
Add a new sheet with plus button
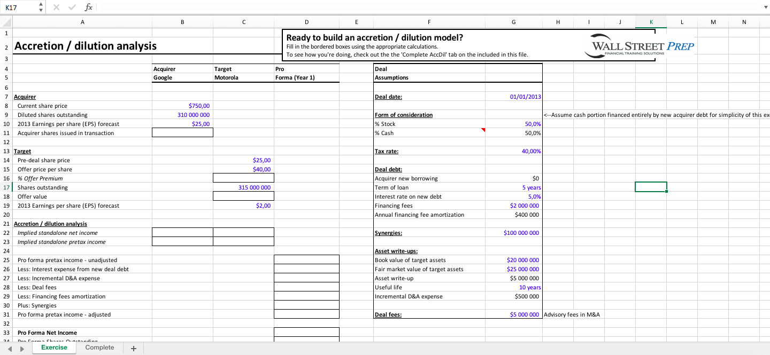(133, 348)
